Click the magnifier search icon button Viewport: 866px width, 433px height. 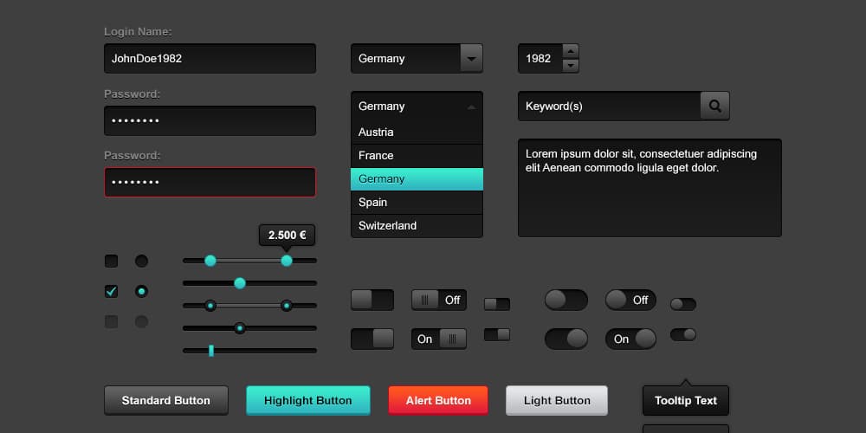pos(714,106)
